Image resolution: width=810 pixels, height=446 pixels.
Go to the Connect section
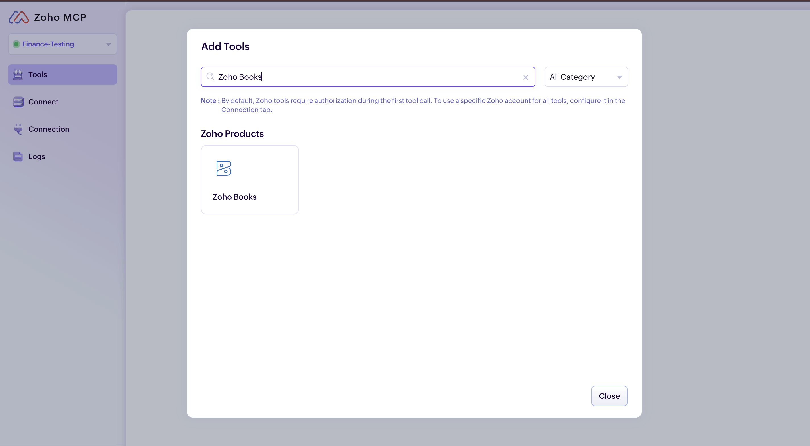click(x=43, y=102)
